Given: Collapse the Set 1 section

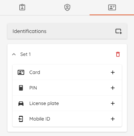Looking at the screenshot, I should (x=14, y=54).
